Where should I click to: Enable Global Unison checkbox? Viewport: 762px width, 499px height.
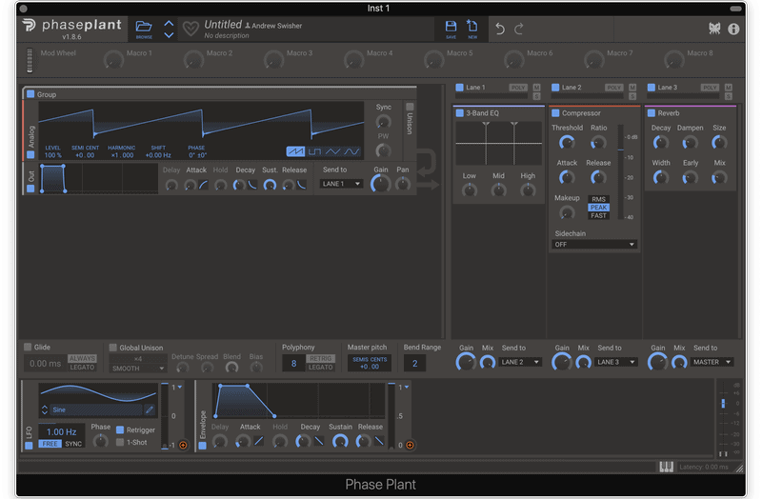point(113,348)
